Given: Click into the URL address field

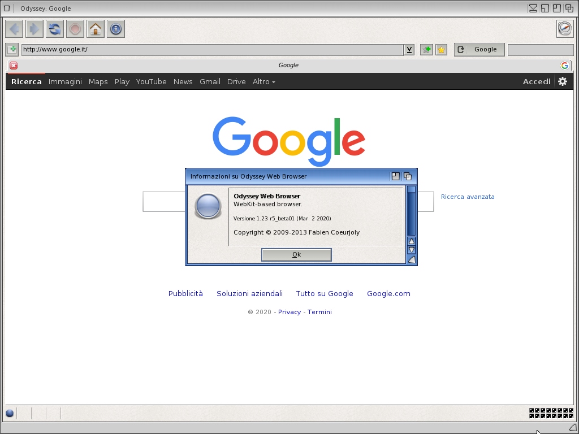Looking at the screenshot, I should click(212, 50).
